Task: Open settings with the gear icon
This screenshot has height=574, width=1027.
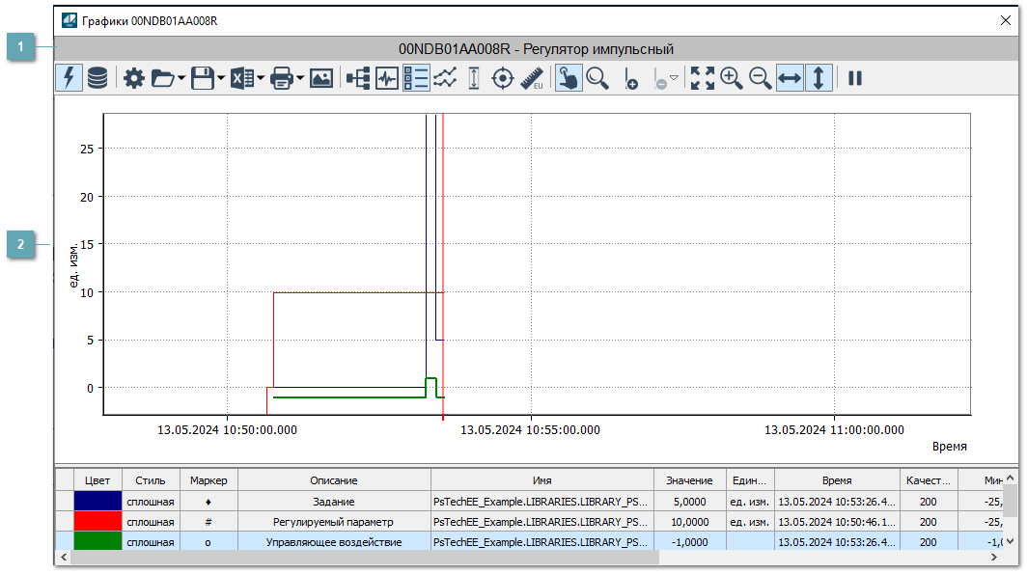Action: point(134,79)
